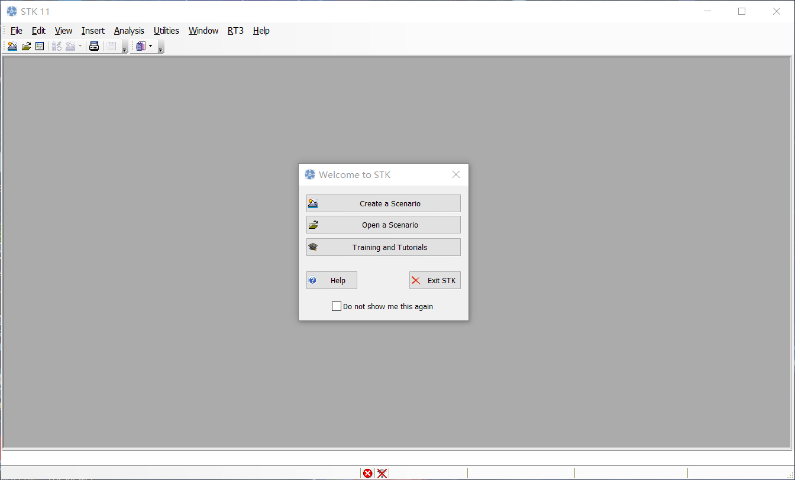Click the red error circle status icon

pos(368,473)
